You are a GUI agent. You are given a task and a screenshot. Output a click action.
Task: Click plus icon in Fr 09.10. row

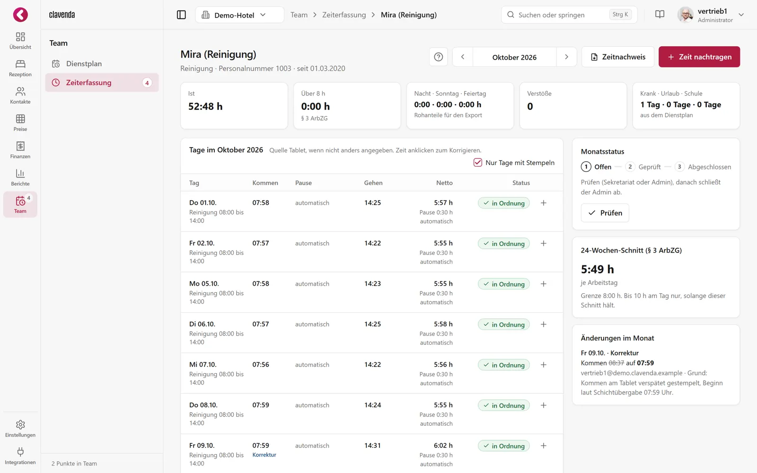coord(544,446)
